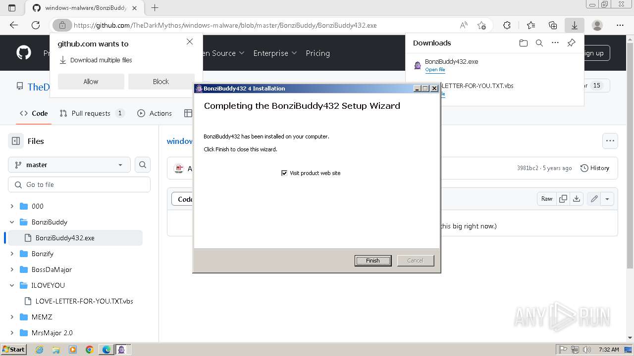The image size is (634, 356).
Task: Click the browser back arrow
Action: (14, 25)
